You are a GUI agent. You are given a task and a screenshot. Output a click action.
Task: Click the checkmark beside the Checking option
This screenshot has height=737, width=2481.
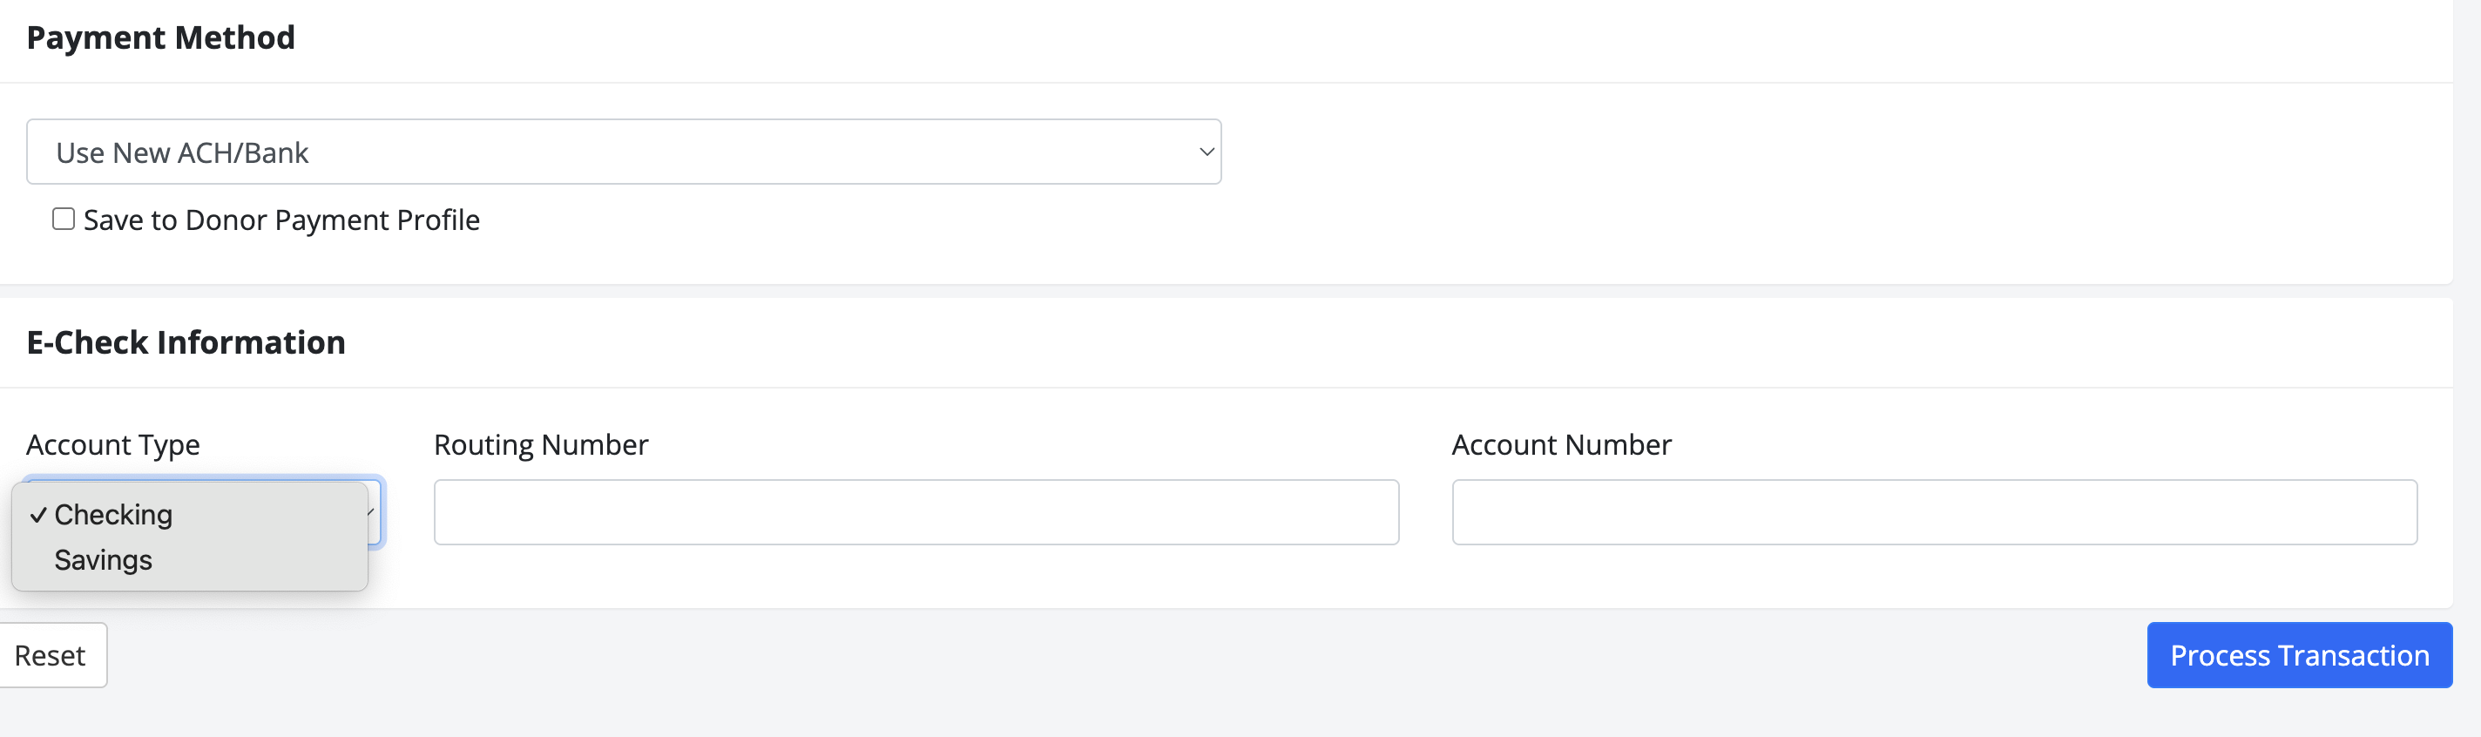(x=37, y=516)
